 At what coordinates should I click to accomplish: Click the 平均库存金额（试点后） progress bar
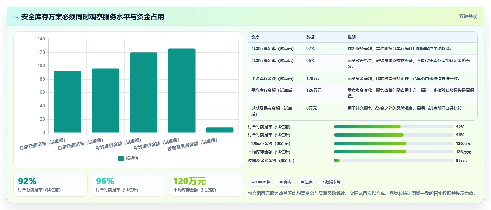coord(393,152)
